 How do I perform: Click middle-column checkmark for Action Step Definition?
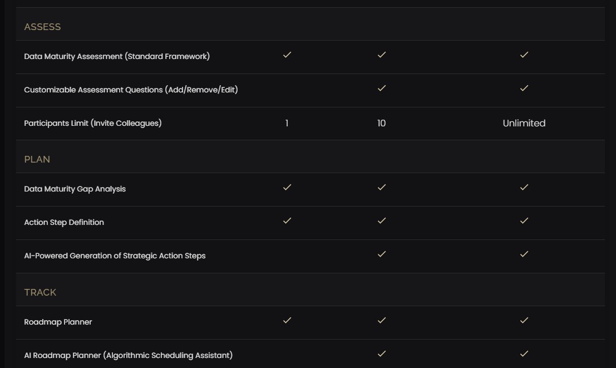tap(382, 220)
